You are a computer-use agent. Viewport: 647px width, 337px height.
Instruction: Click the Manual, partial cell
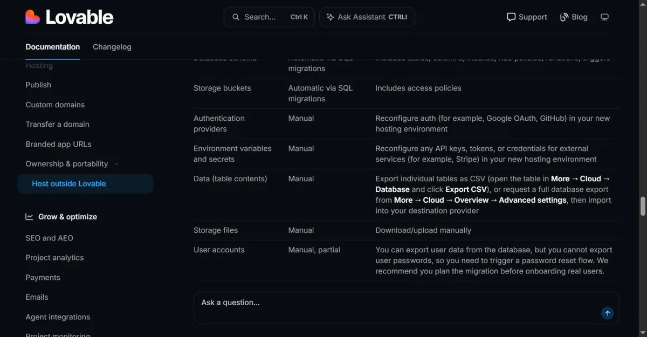[314, 250]
